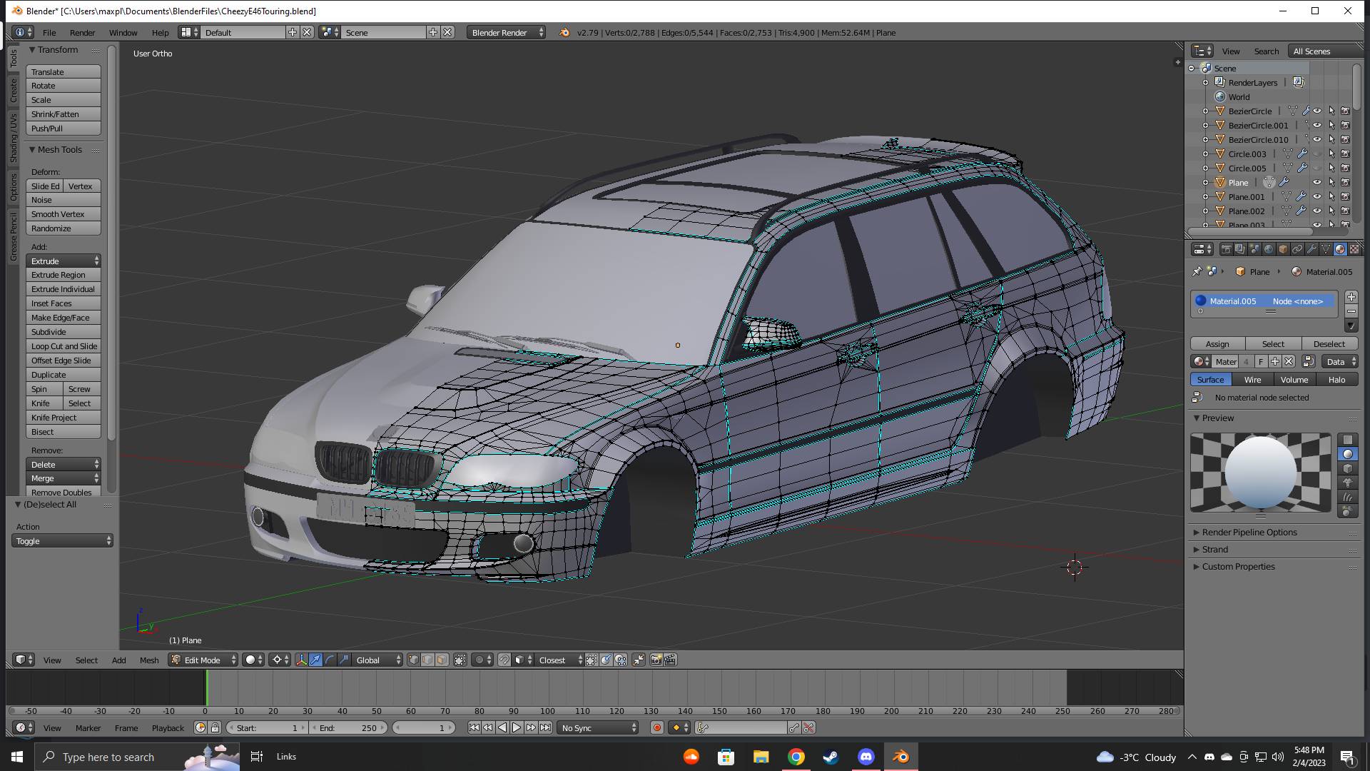Screen dimensions: 1370x771
Task: Add a new material slot with plus
Action: (x=1351, y=297)
